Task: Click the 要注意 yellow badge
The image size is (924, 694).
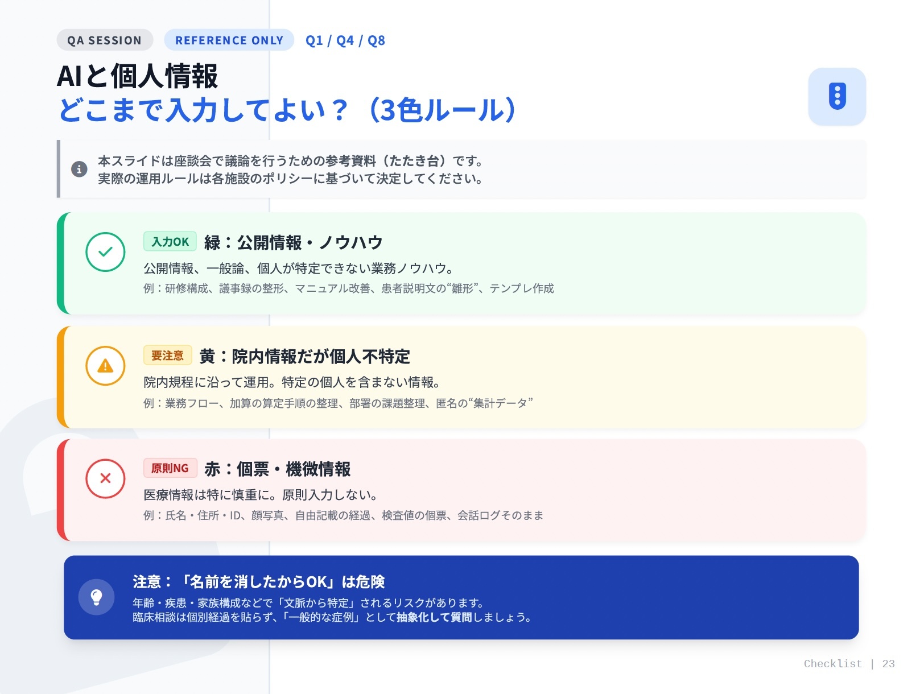Action: 167,356
